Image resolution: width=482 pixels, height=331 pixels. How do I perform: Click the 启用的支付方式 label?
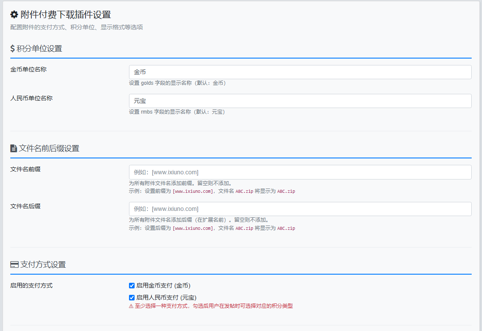pos(31,285)
